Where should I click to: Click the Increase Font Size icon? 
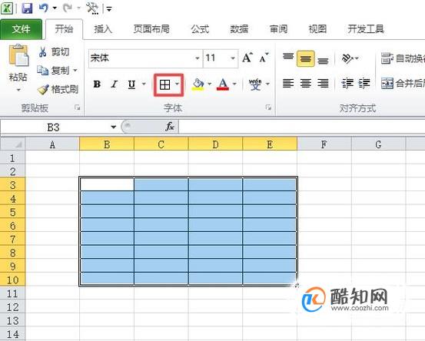(247, 58)
